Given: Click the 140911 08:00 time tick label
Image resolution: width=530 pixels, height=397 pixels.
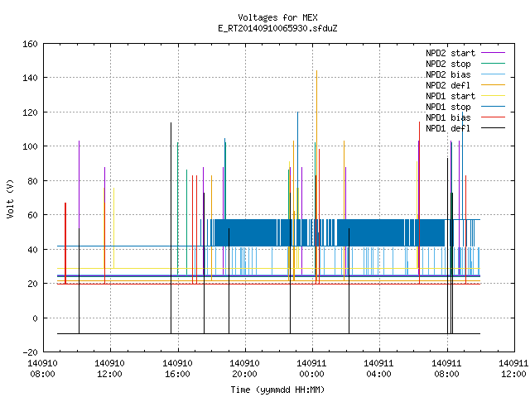Looking at the screenshot, I should click(446, 369).
